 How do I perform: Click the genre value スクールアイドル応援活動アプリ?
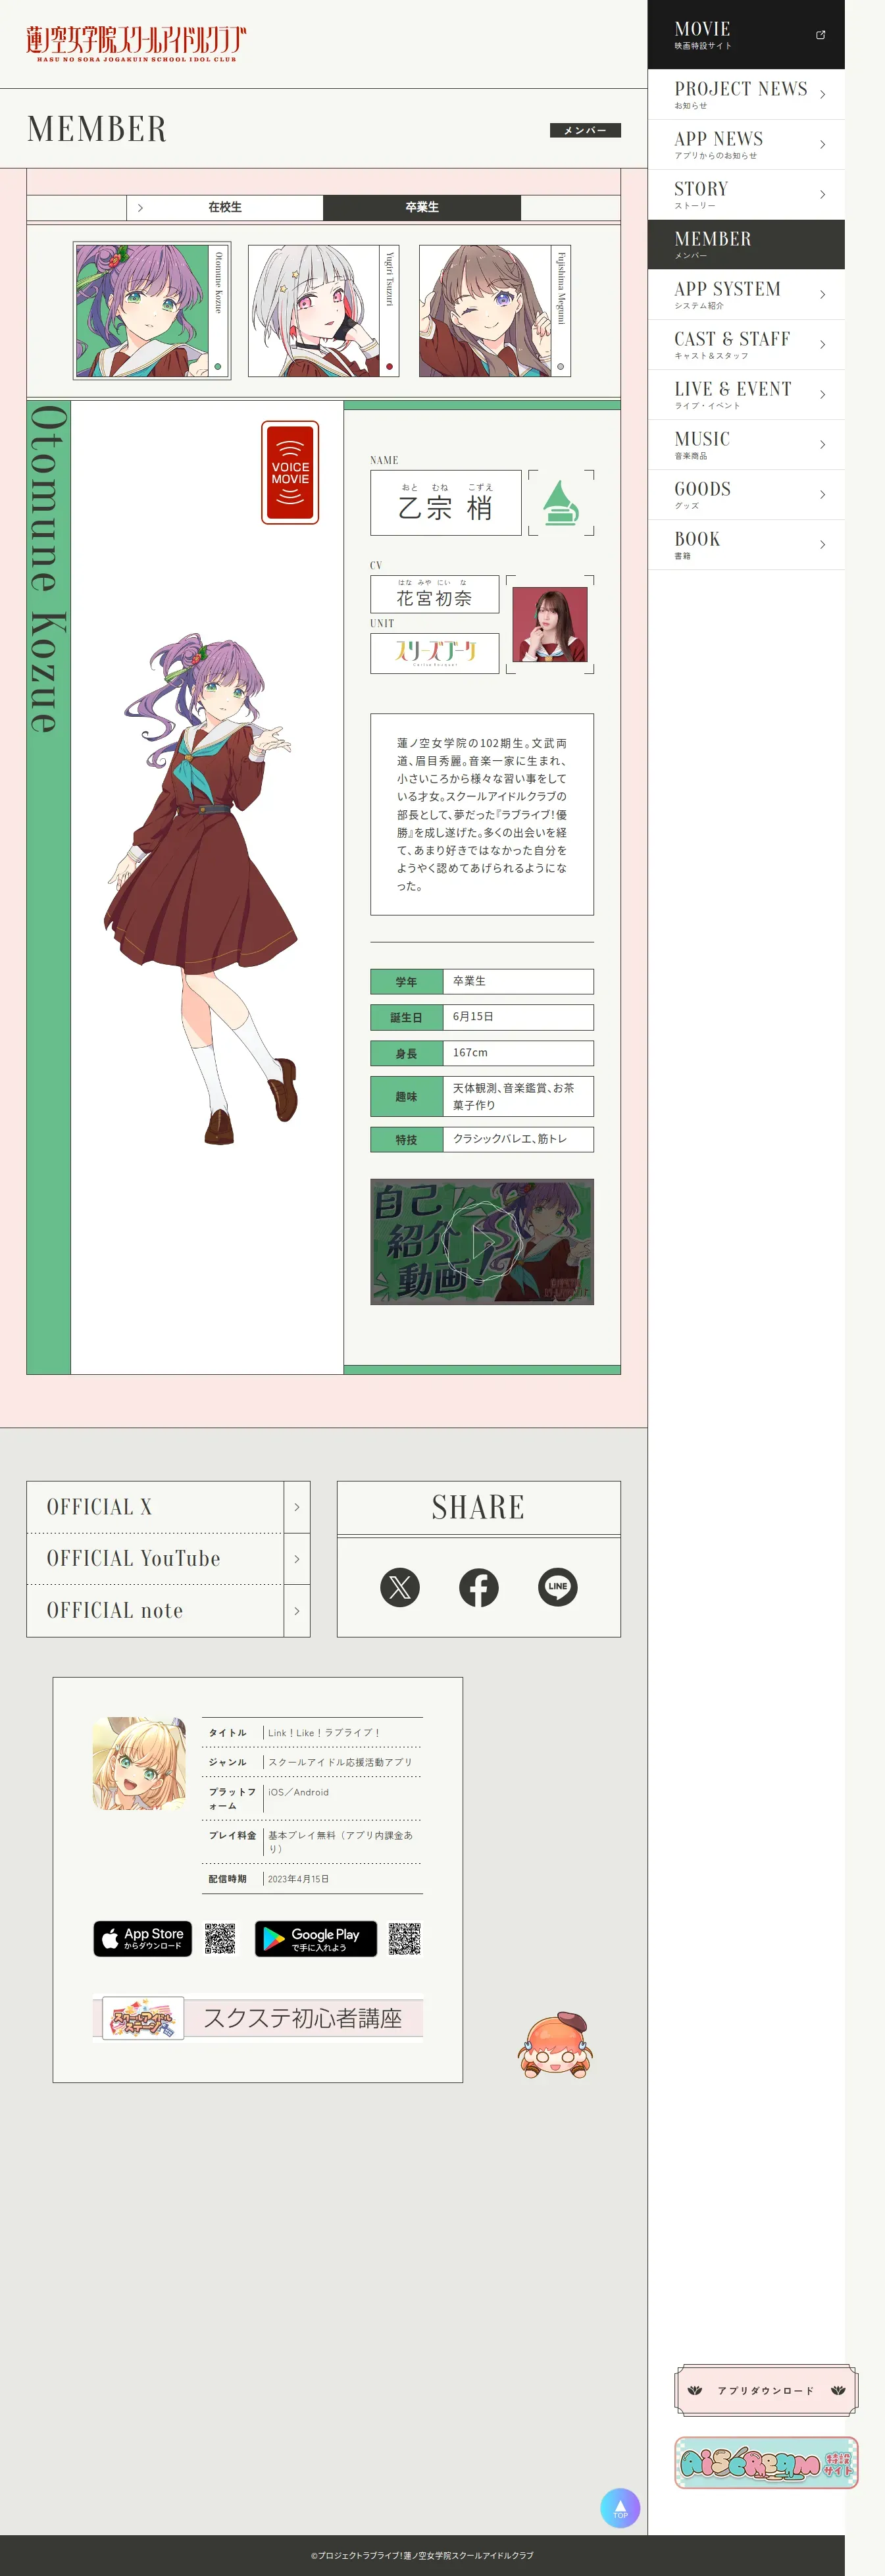tap(340, 1762)
